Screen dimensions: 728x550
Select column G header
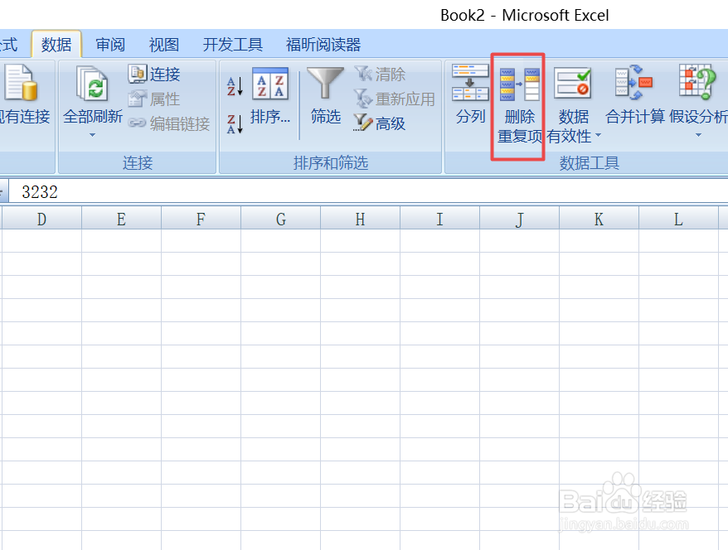pos(281,219)
